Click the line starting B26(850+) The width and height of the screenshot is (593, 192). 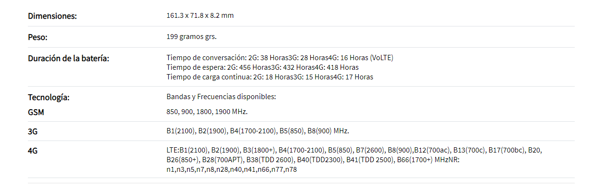(314, 160)
